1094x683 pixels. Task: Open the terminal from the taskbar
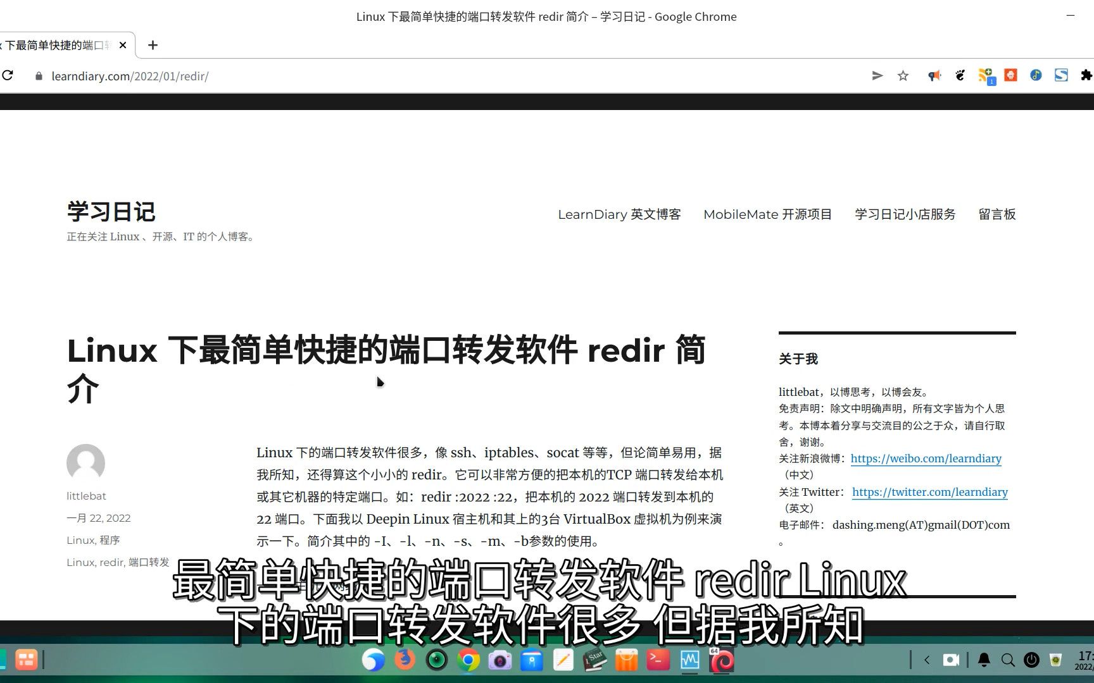point(658,660)
